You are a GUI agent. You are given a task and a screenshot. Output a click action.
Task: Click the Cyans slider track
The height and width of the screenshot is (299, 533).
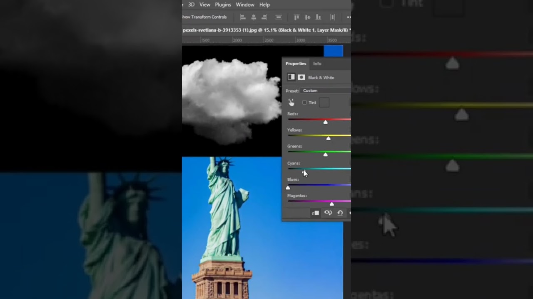(x=319, y=169)
